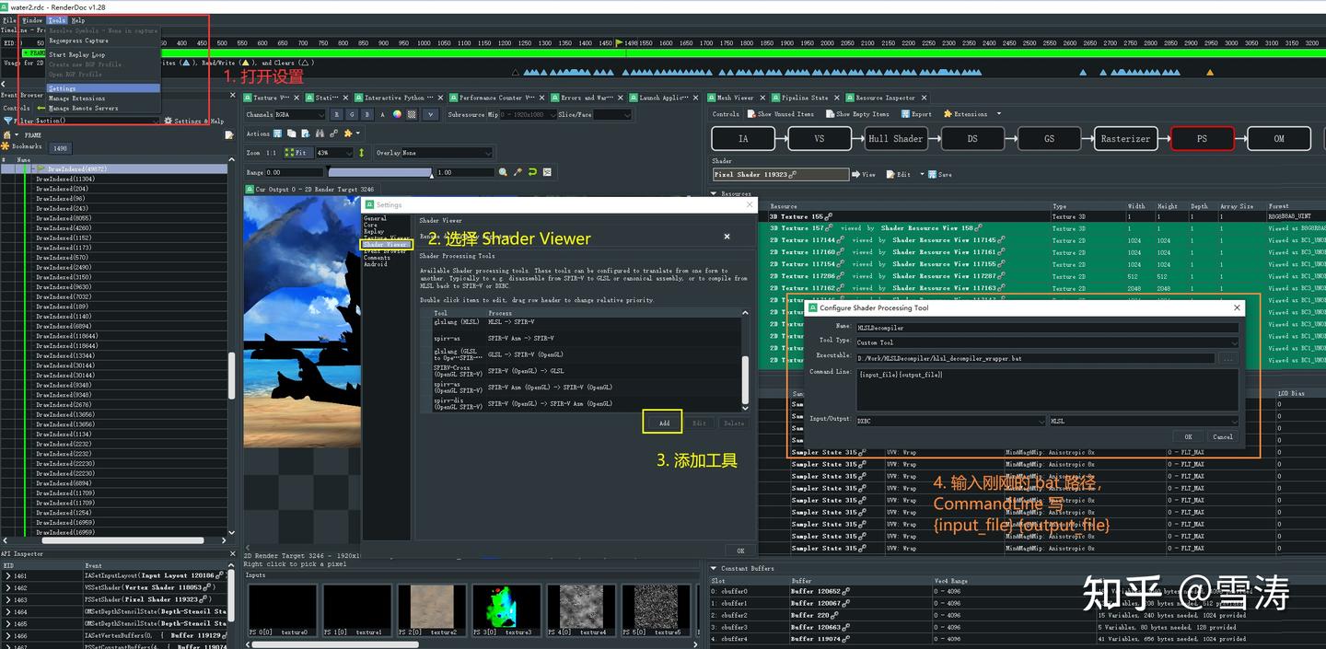The image size is (1326, 649).
Task: Click the Rasterizer pipeline stage
Action: point(1125,138)
